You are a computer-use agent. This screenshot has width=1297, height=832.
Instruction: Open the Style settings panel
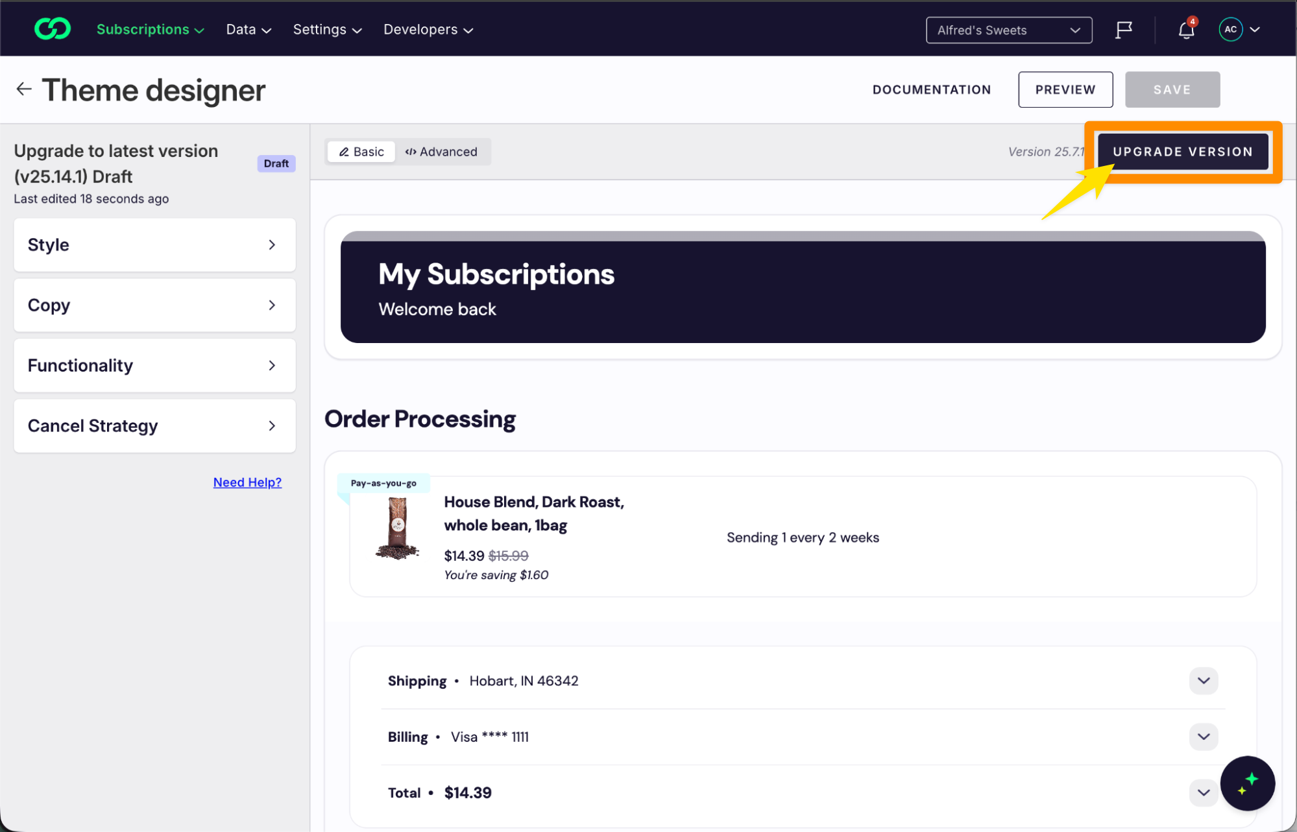point(154,245)
